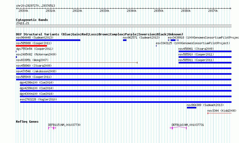Click the 29310k ruler tick label

click(x=50, y=11)
